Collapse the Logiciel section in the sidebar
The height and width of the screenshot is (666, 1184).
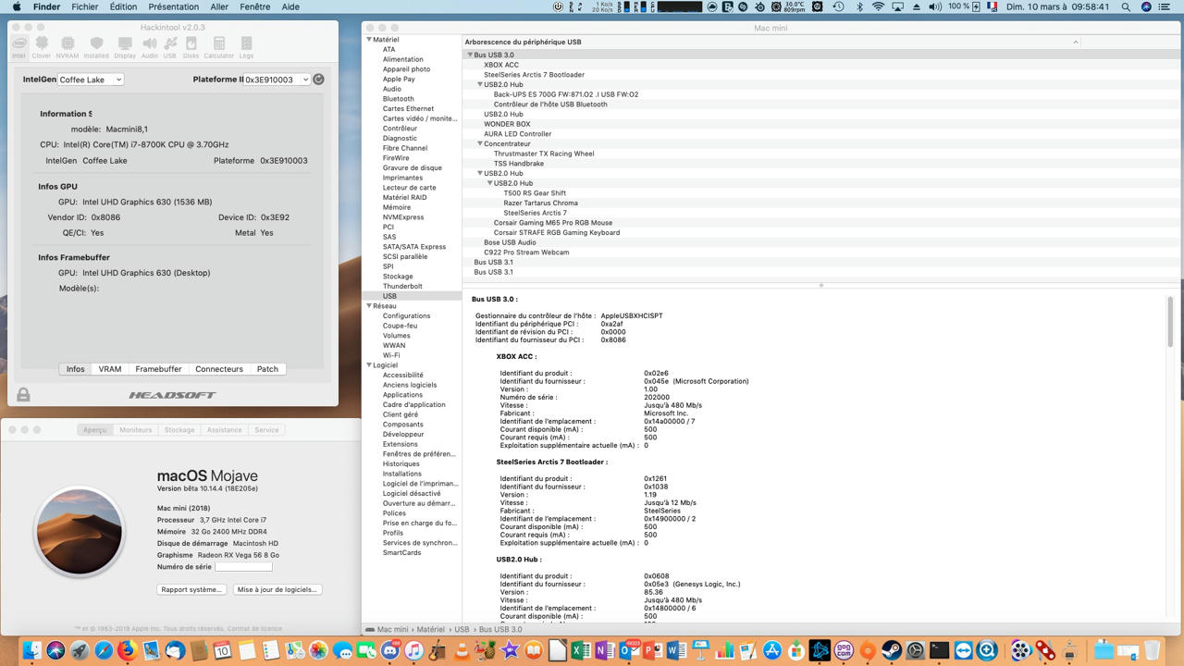tap(368, 365)
